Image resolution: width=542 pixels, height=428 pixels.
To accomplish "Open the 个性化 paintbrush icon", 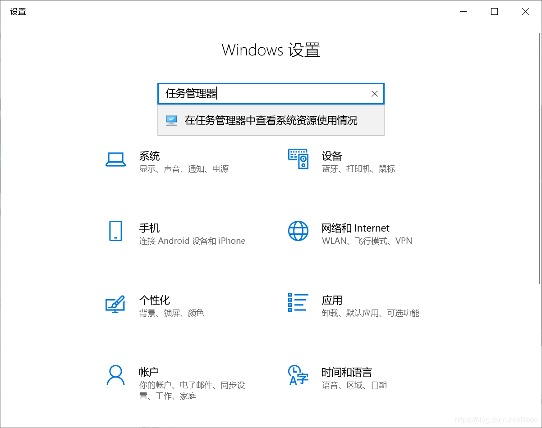I will click(x=115, y=304).
